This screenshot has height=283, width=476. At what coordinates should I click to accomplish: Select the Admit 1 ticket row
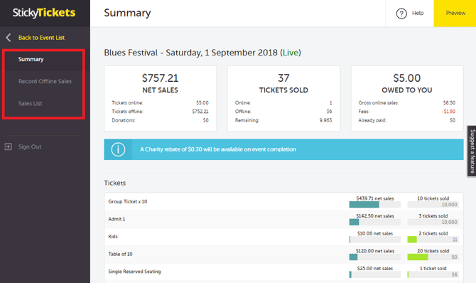pyautogui.click(x=283, y=219)
